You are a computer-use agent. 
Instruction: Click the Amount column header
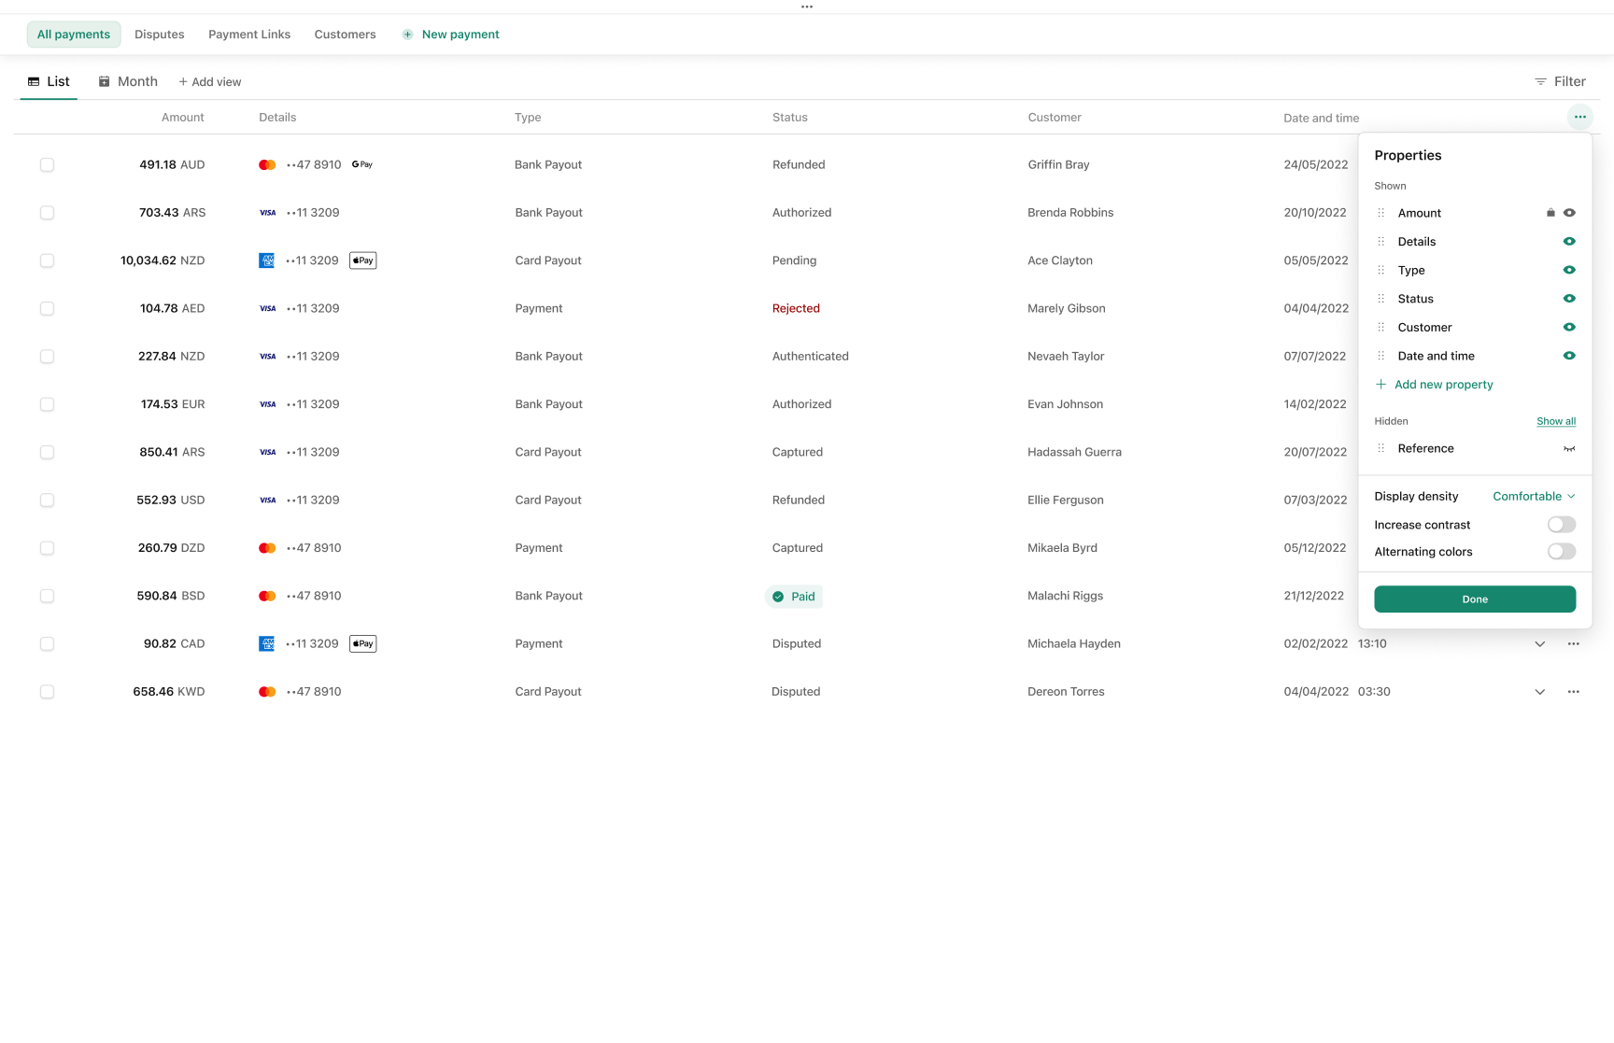(x=182, y=118)
